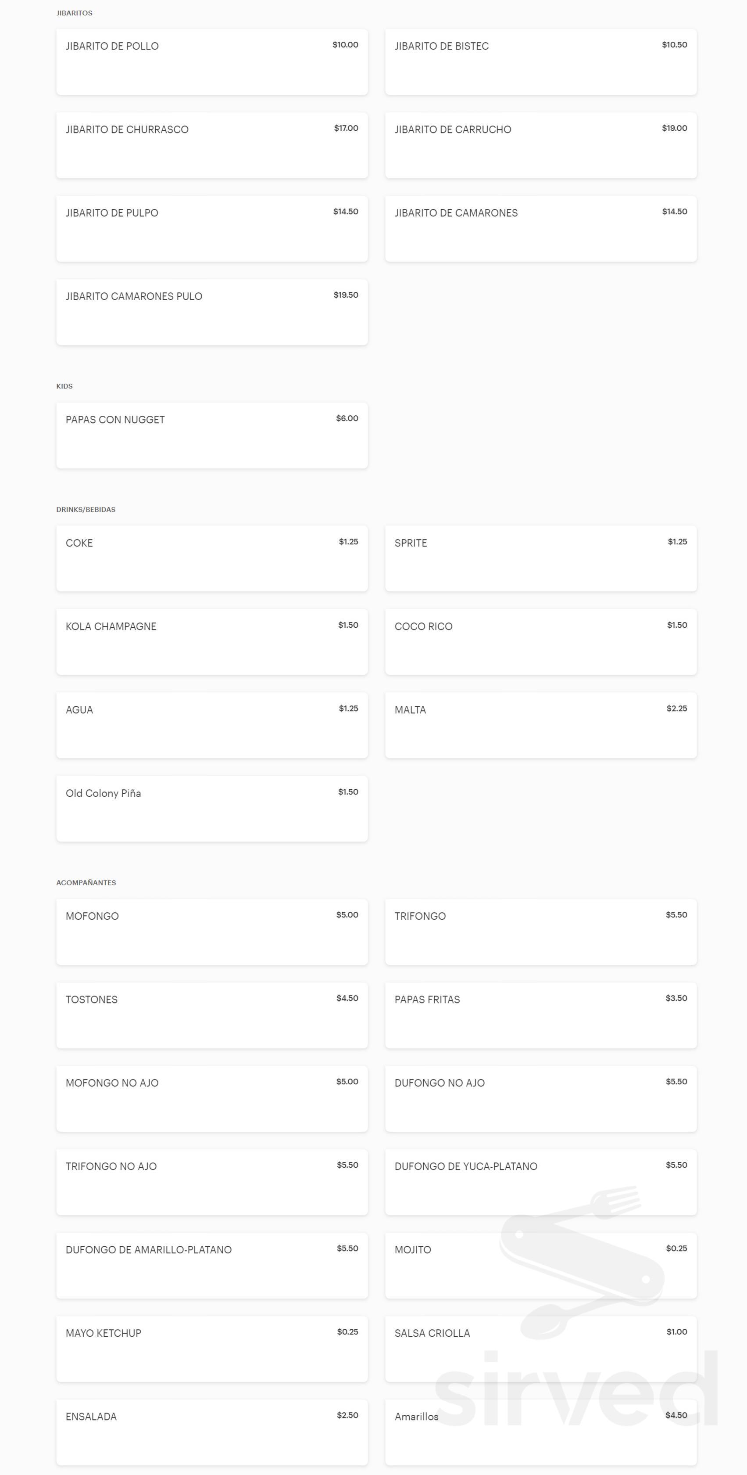Click the Tostones item card
747x1475 pixels.
tap(211, 1016)
